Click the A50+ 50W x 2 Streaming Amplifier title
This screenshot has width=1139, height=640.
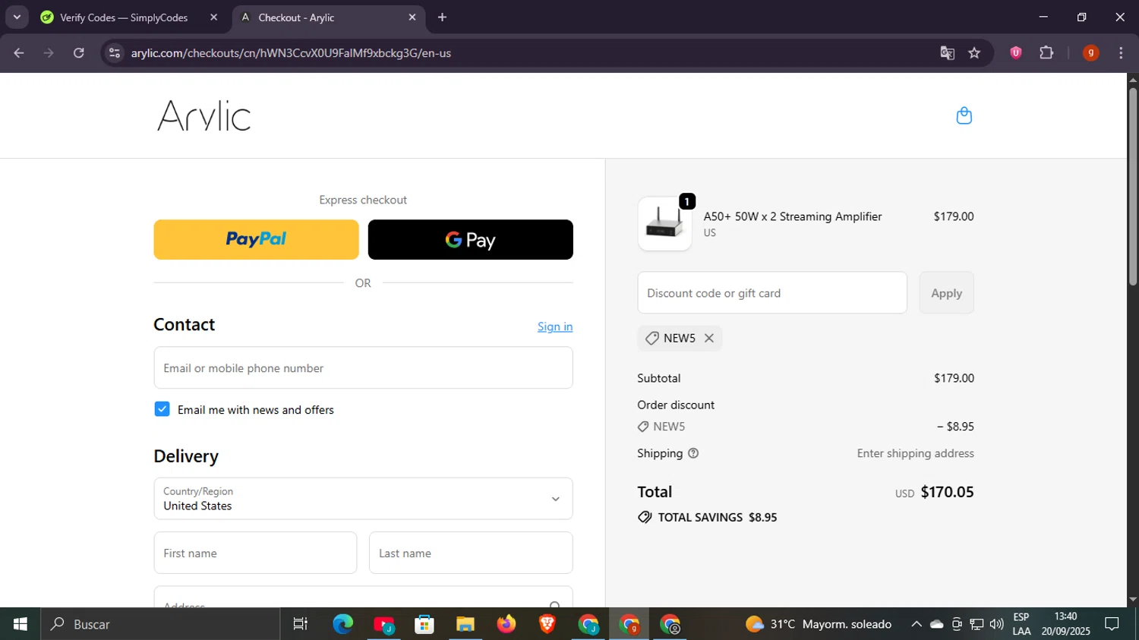pyautogui.click(x=793, y=216)
